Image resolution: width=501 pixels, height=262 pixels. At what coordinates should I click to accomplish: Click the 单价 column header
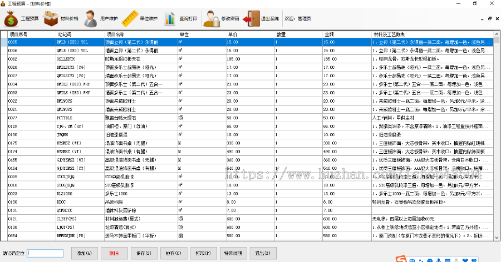[x=250, y=34]
